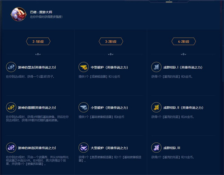This screenshot has width=224, height=175.
Task: Open the 大型锻炉（英雄传说之力）title
Action: click(x=109, y=148)
